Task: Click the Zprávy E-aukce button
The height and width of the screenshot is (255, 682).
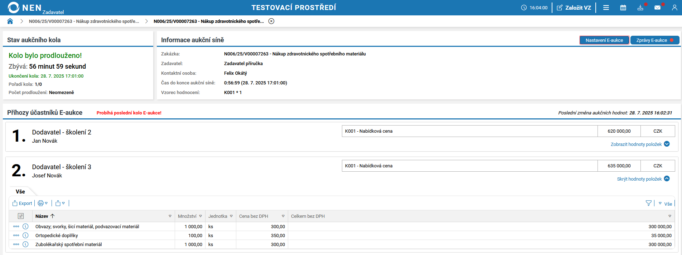Action: (654, 40)
